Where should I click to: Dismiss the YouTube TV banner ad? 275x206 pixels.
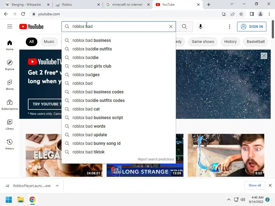coord(264,56)
